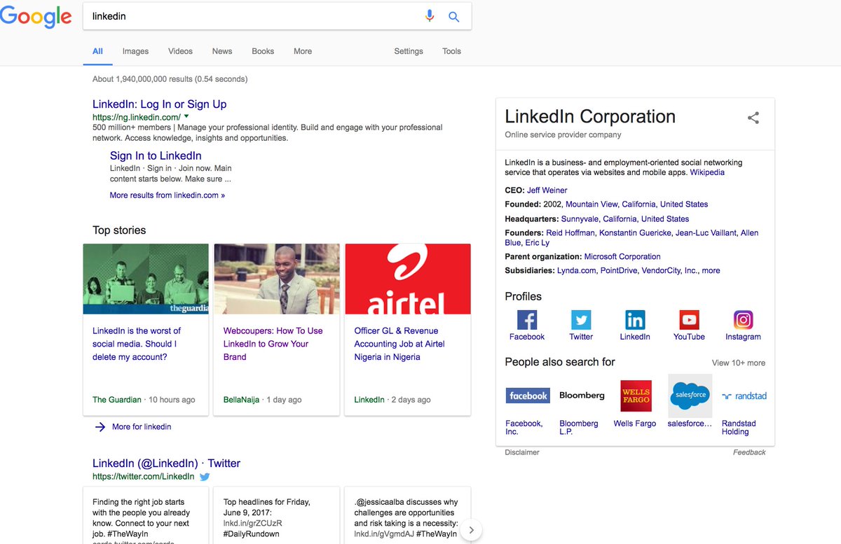Click the Twitter bird icon beside twitter.com/LinkedIn
This screenshot has height=544, width=841.
click(205, 477)
